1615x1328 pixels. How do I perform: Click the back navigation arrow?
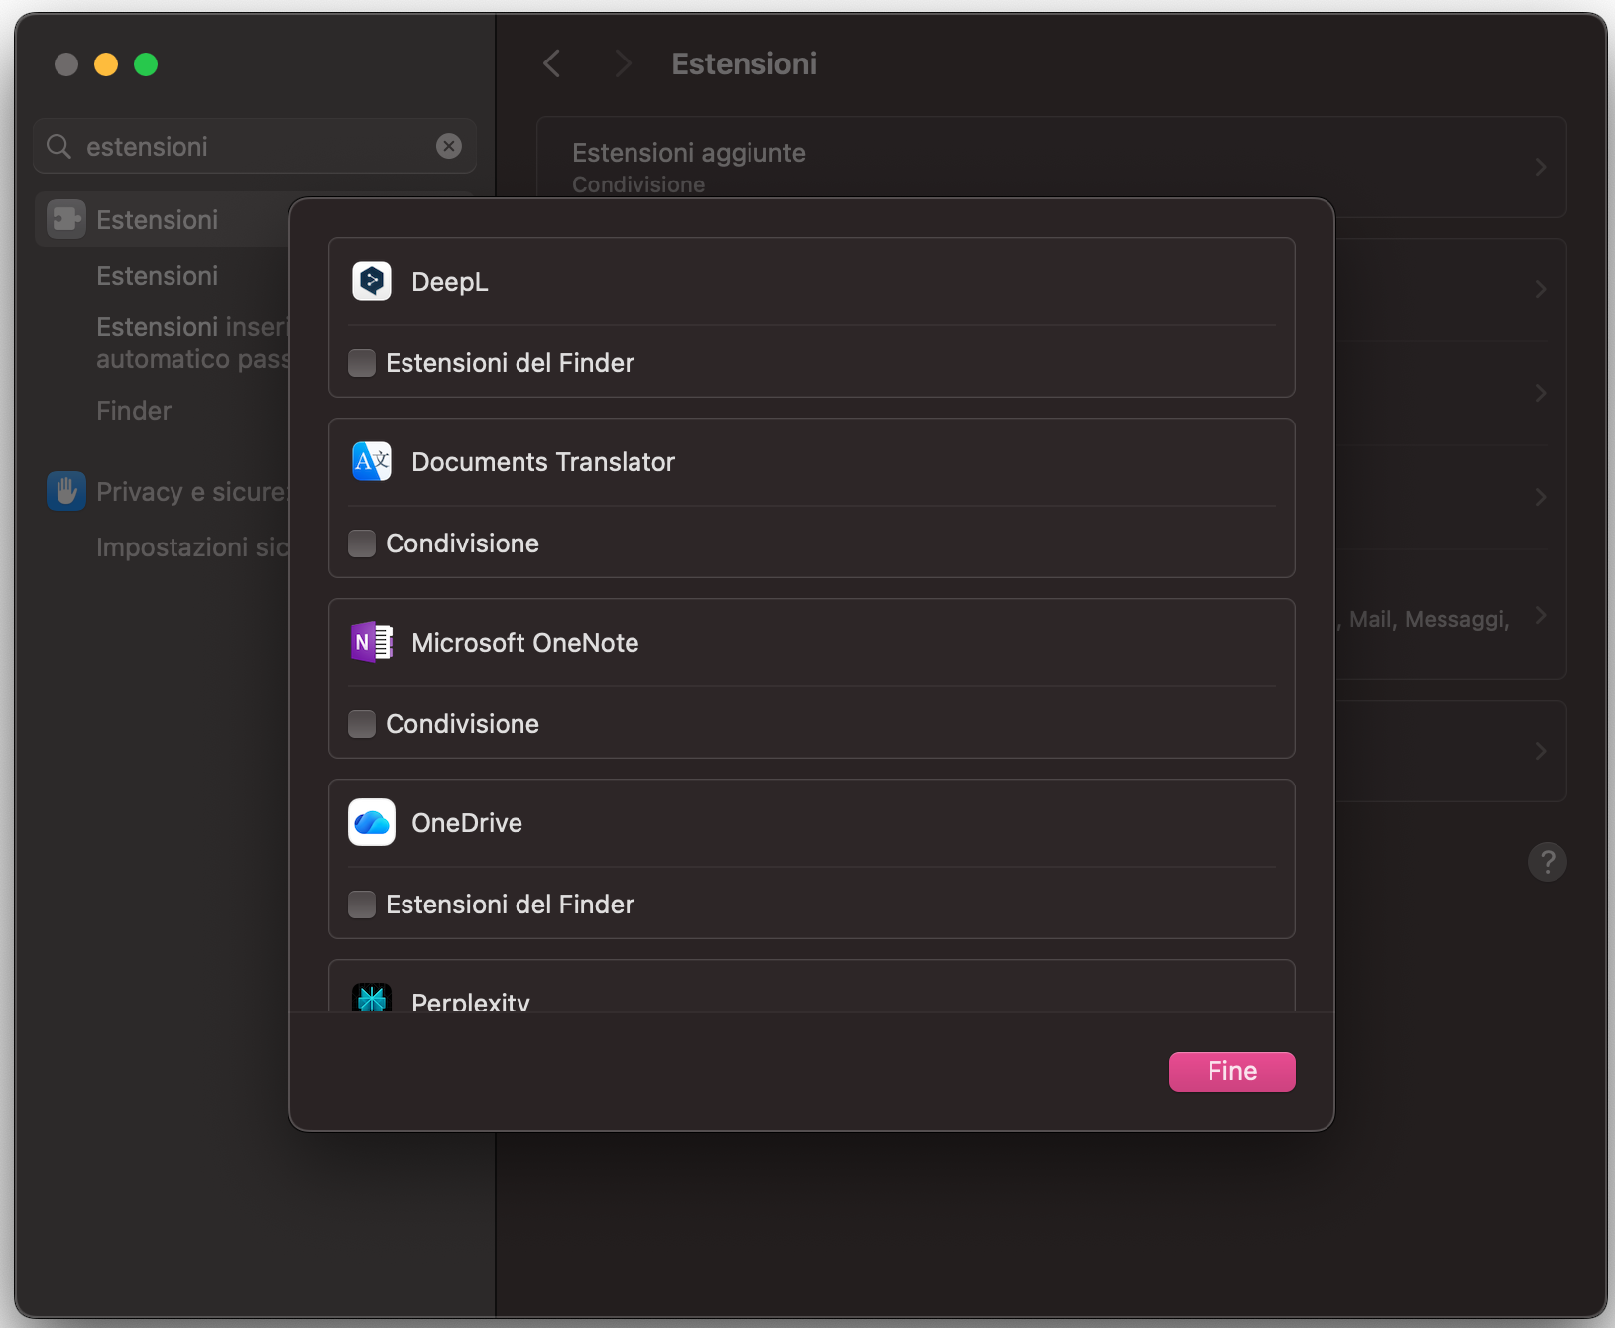pyautogui.click(x=552, y=62)
